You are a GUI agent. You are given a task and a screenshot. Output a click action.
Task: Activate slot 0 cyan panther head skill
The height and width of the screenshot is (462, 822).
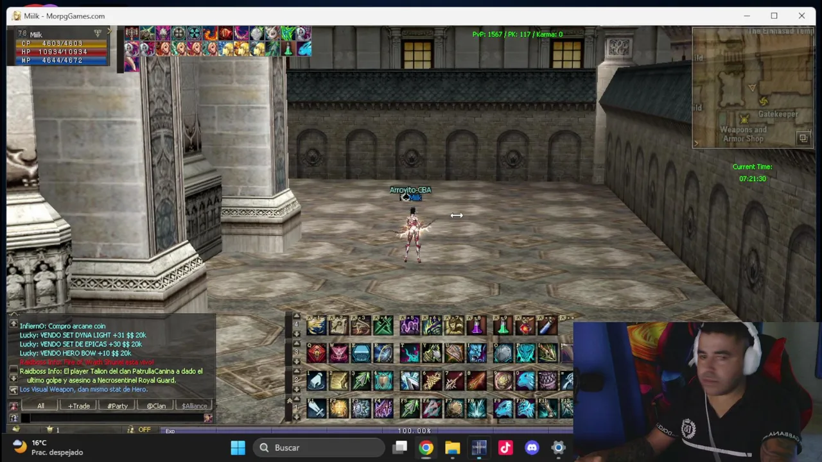[x=525, y=381]
